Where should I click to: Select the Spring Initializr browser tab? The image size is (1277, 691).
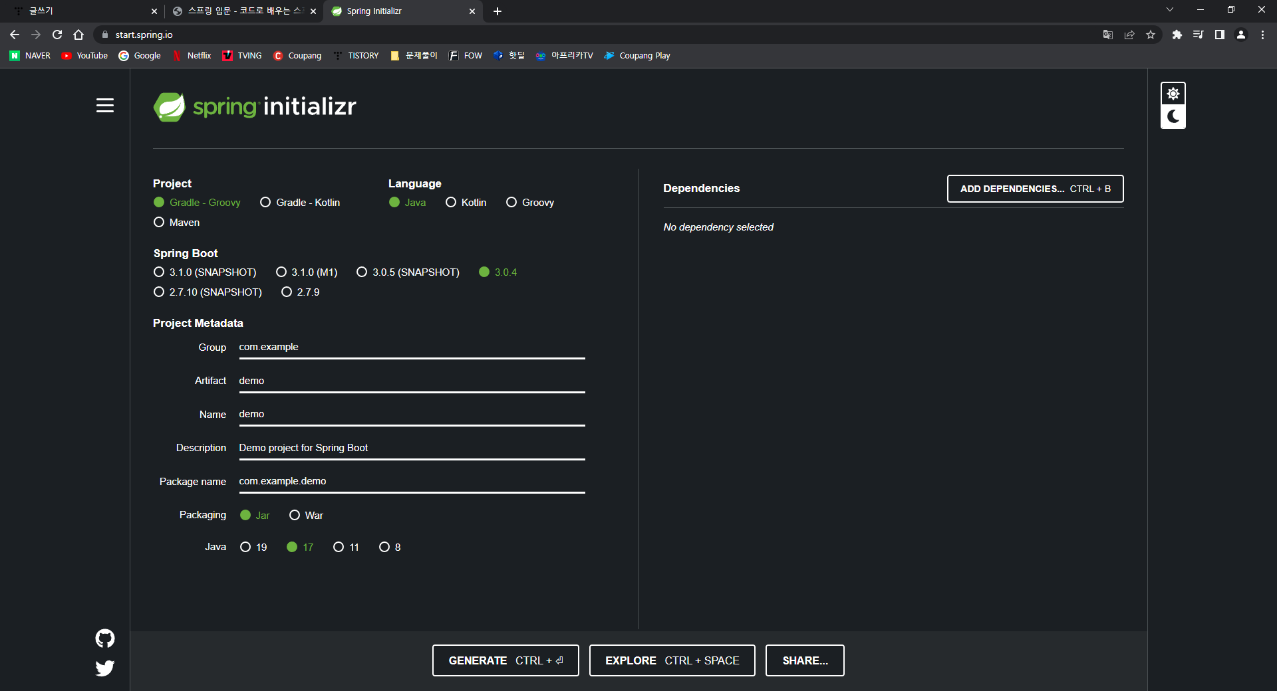tap(402, 11)
